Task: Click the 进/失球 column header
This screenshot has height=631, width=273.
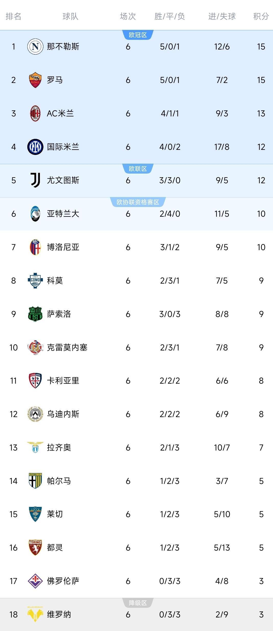Action: pos(222,16)
